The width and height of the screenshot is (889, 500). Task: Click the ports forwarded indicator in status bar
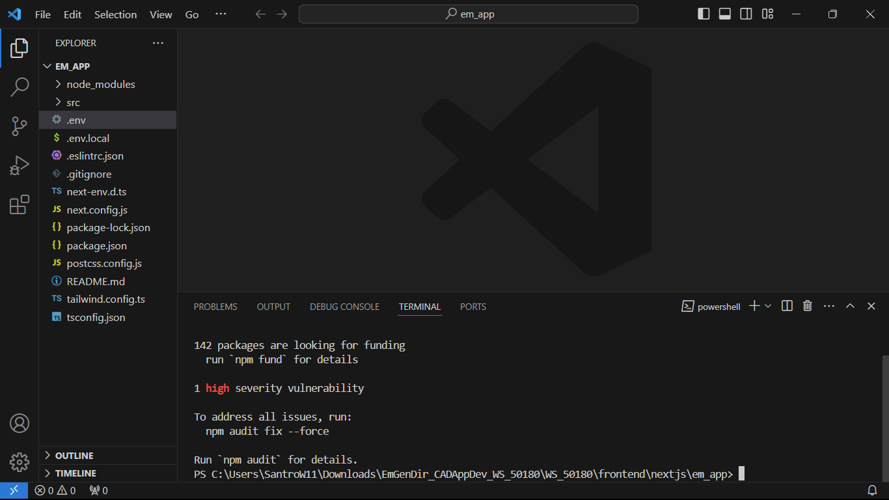(98, 490)
